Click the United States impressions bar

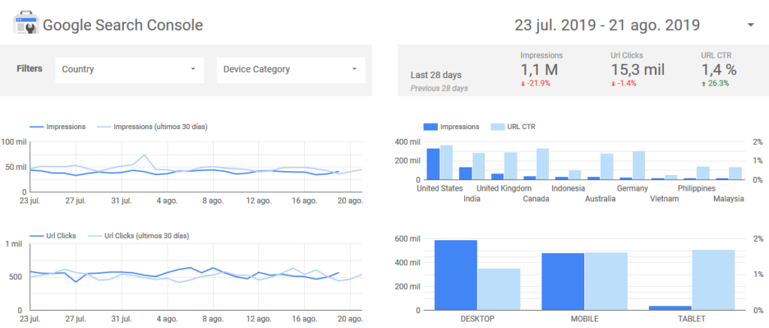[433, 164]
